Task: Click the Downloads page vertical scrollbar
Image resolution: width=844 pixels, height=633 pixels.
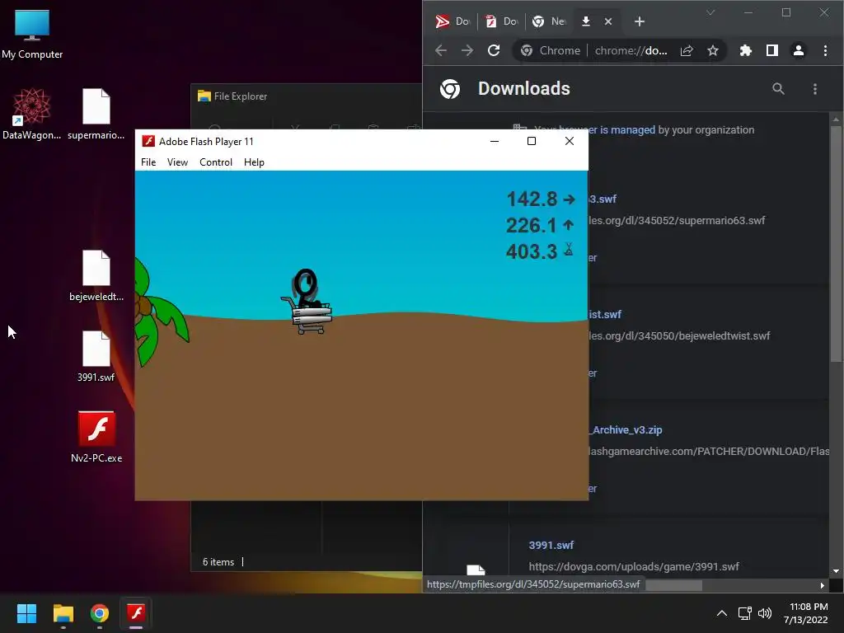Action: click(x=836, y=243)
